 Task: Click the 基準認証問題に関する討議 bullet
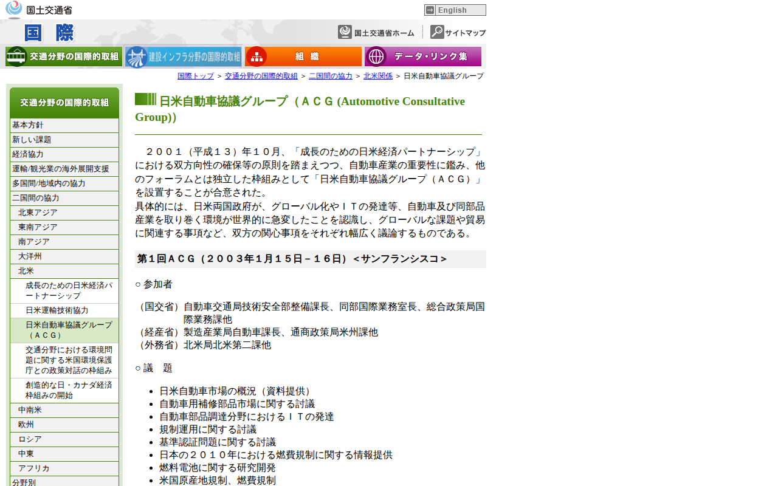[x=218, y=442]
